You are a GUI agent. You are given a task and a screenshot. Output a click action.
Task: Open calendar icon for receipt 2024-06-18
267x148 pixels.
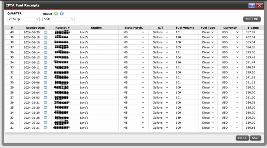(46, 42)
